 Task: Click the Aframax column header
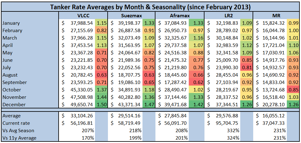180,16
